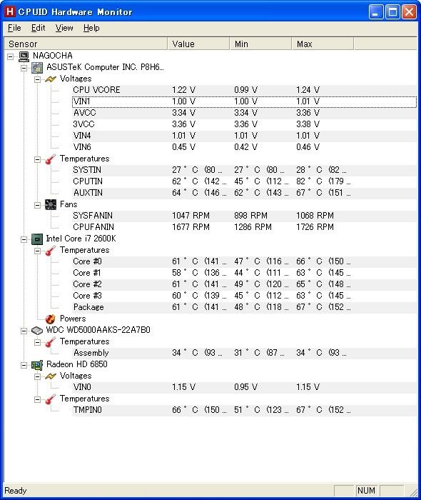421x500 pixels.
Task: Select the CPUTIN temperature row
Action: 245,181
